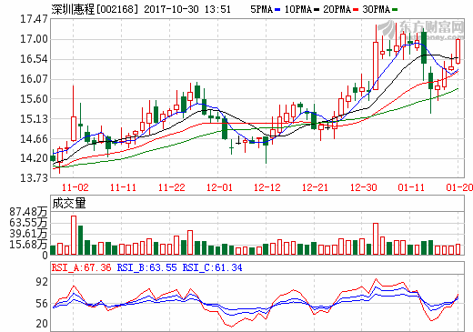Click the 17.00 price axis label
This screenshot has height=332, width=473.
coord(34,39)
